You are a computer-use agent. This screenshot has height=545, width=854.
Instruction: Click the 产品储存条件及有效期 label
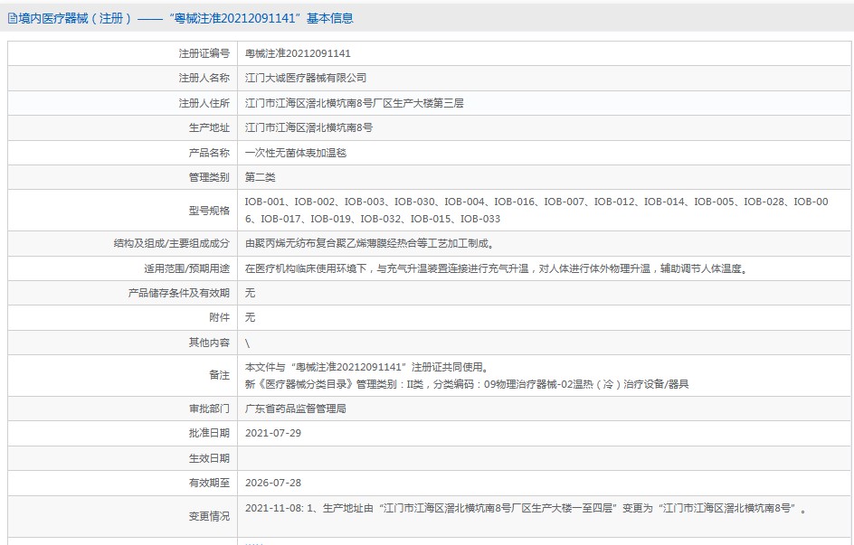coord(179,293)
